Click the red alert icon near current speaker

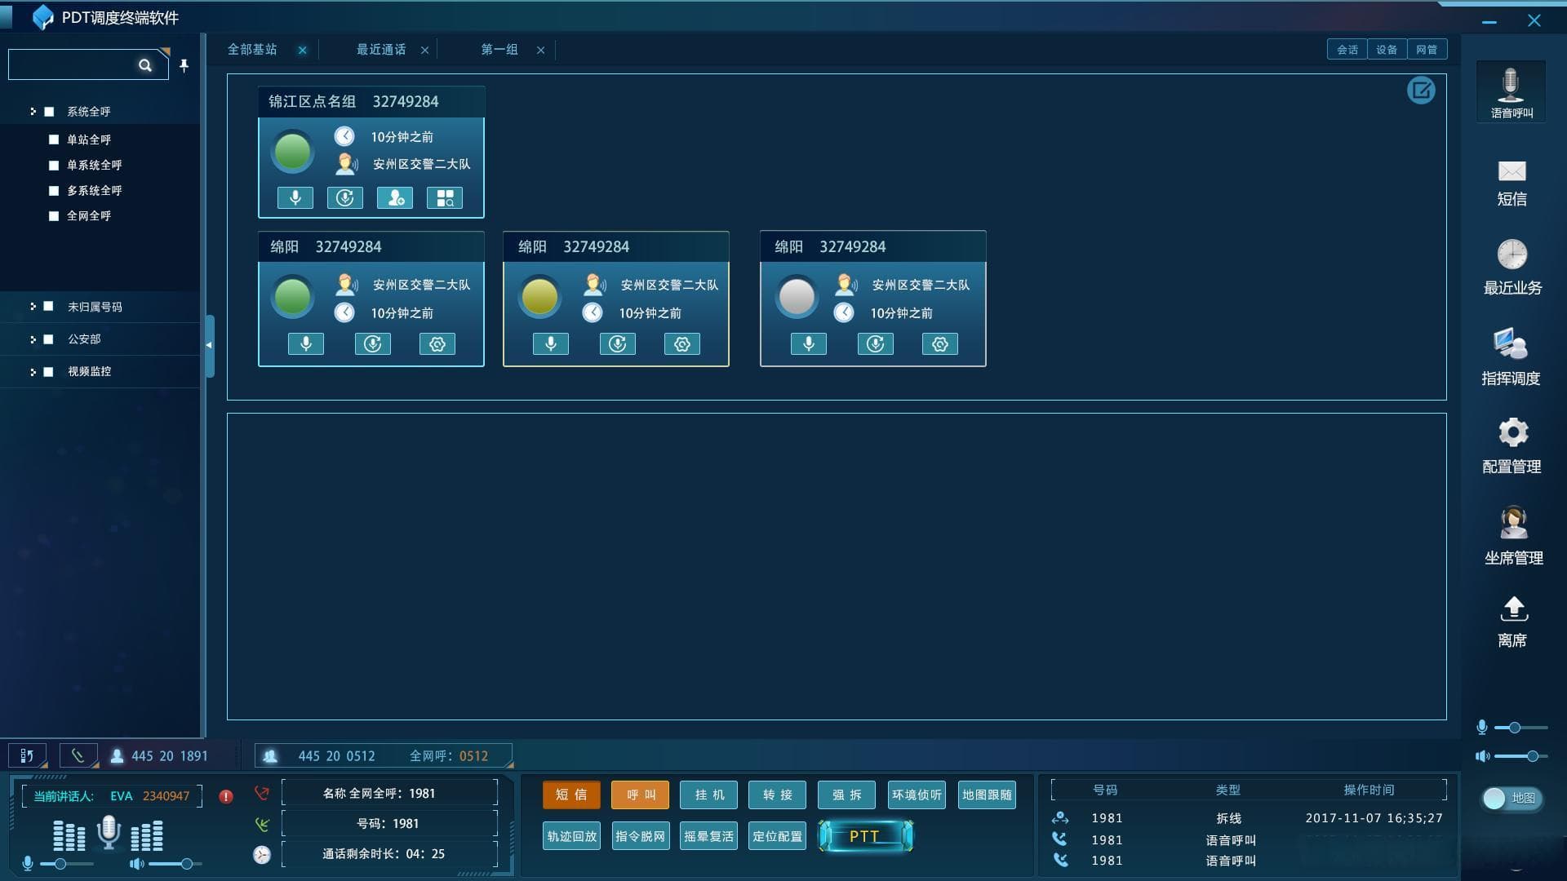[226, 796]
